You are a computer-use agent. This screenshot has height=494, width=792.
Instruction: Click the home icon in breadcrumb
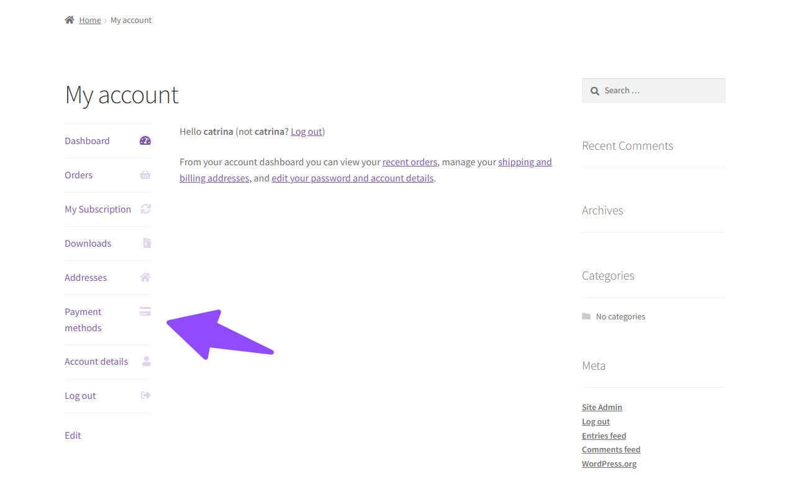(70, 20)
